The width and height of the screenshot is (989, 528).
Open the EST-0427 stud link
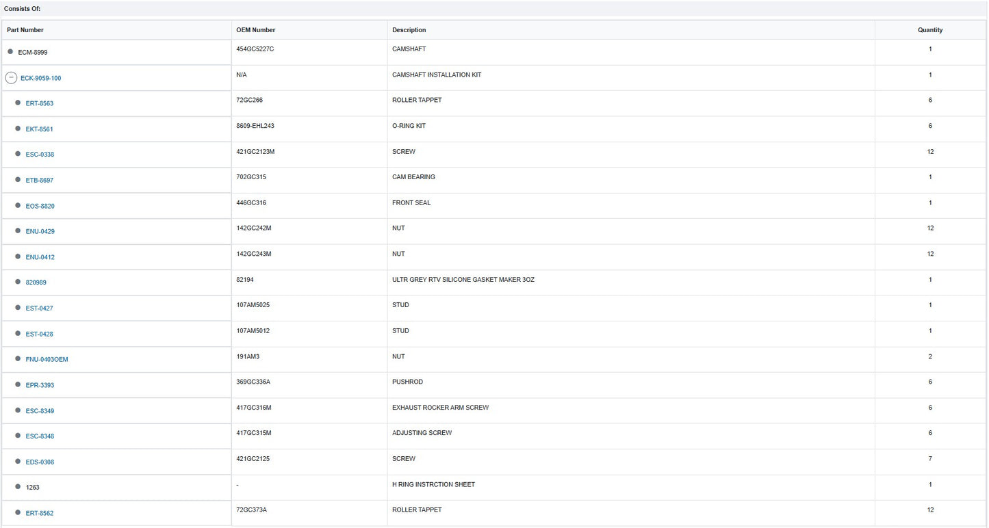point(39,308)
